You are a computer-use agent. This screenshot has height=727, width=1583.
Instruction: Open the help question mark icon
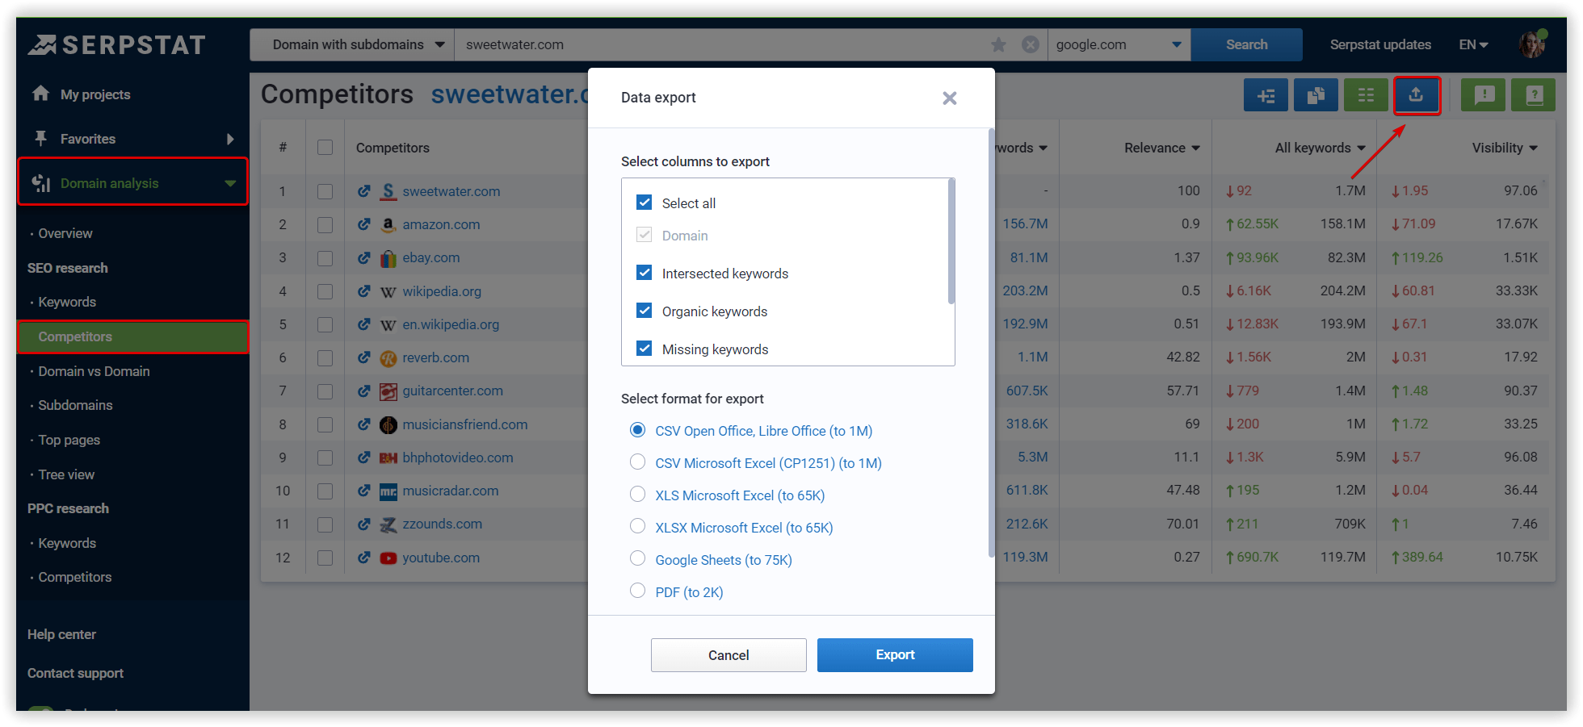click(x=1534, y=95)
